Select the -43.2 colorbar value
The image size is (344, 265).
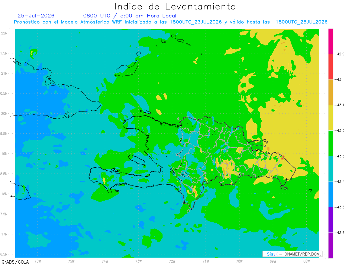click(x=339, y=130)
